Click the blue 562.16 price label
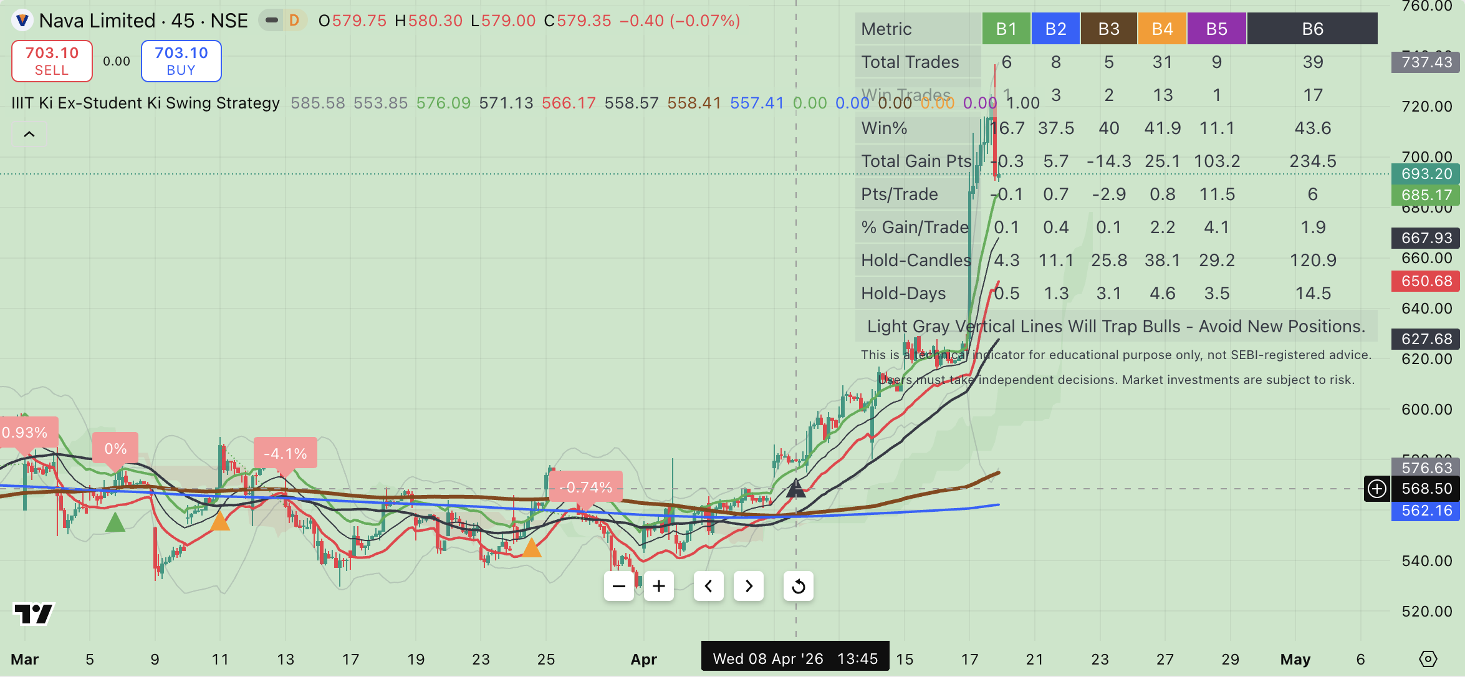The image size is (1465, 677). click(1427, 511)
